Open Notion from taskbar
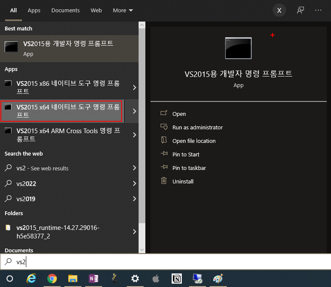The image size is (331, 287). pos(177,279)
